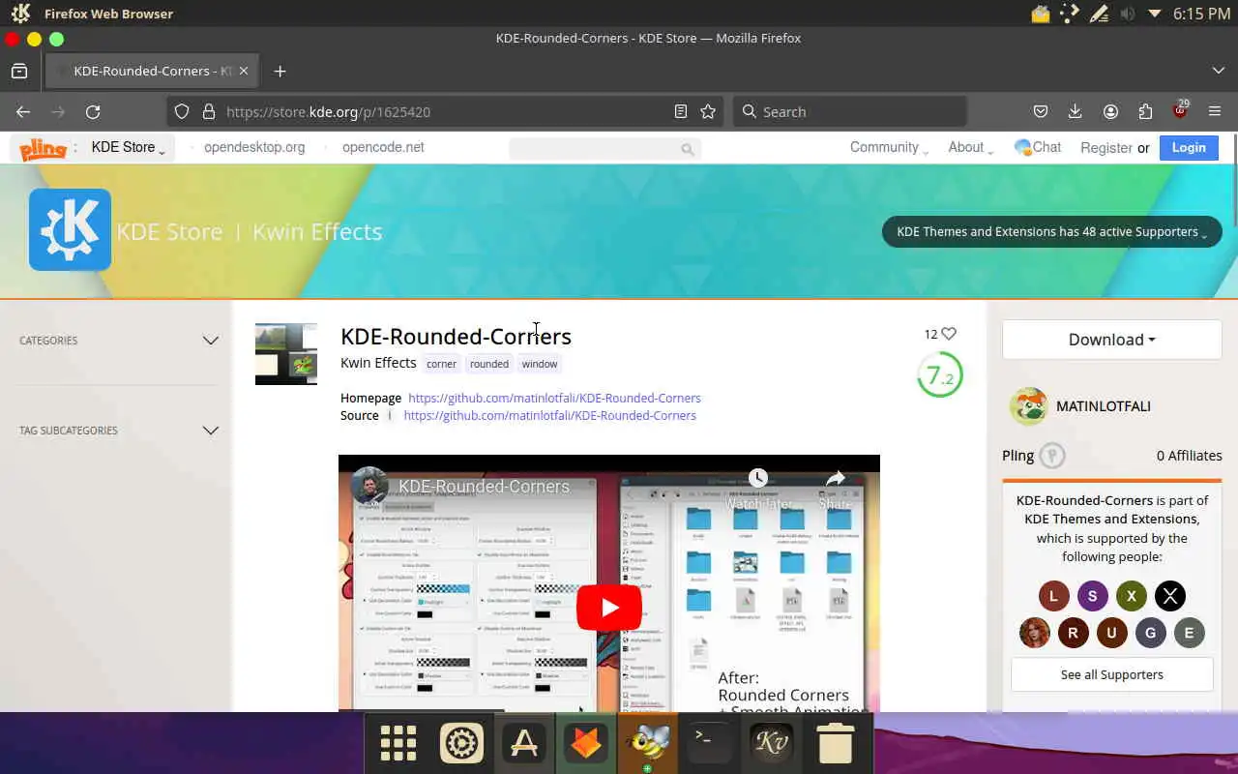Click the Pling coin icon
The width and height of the screenshot is (1238, 774).
[1052, 455]
